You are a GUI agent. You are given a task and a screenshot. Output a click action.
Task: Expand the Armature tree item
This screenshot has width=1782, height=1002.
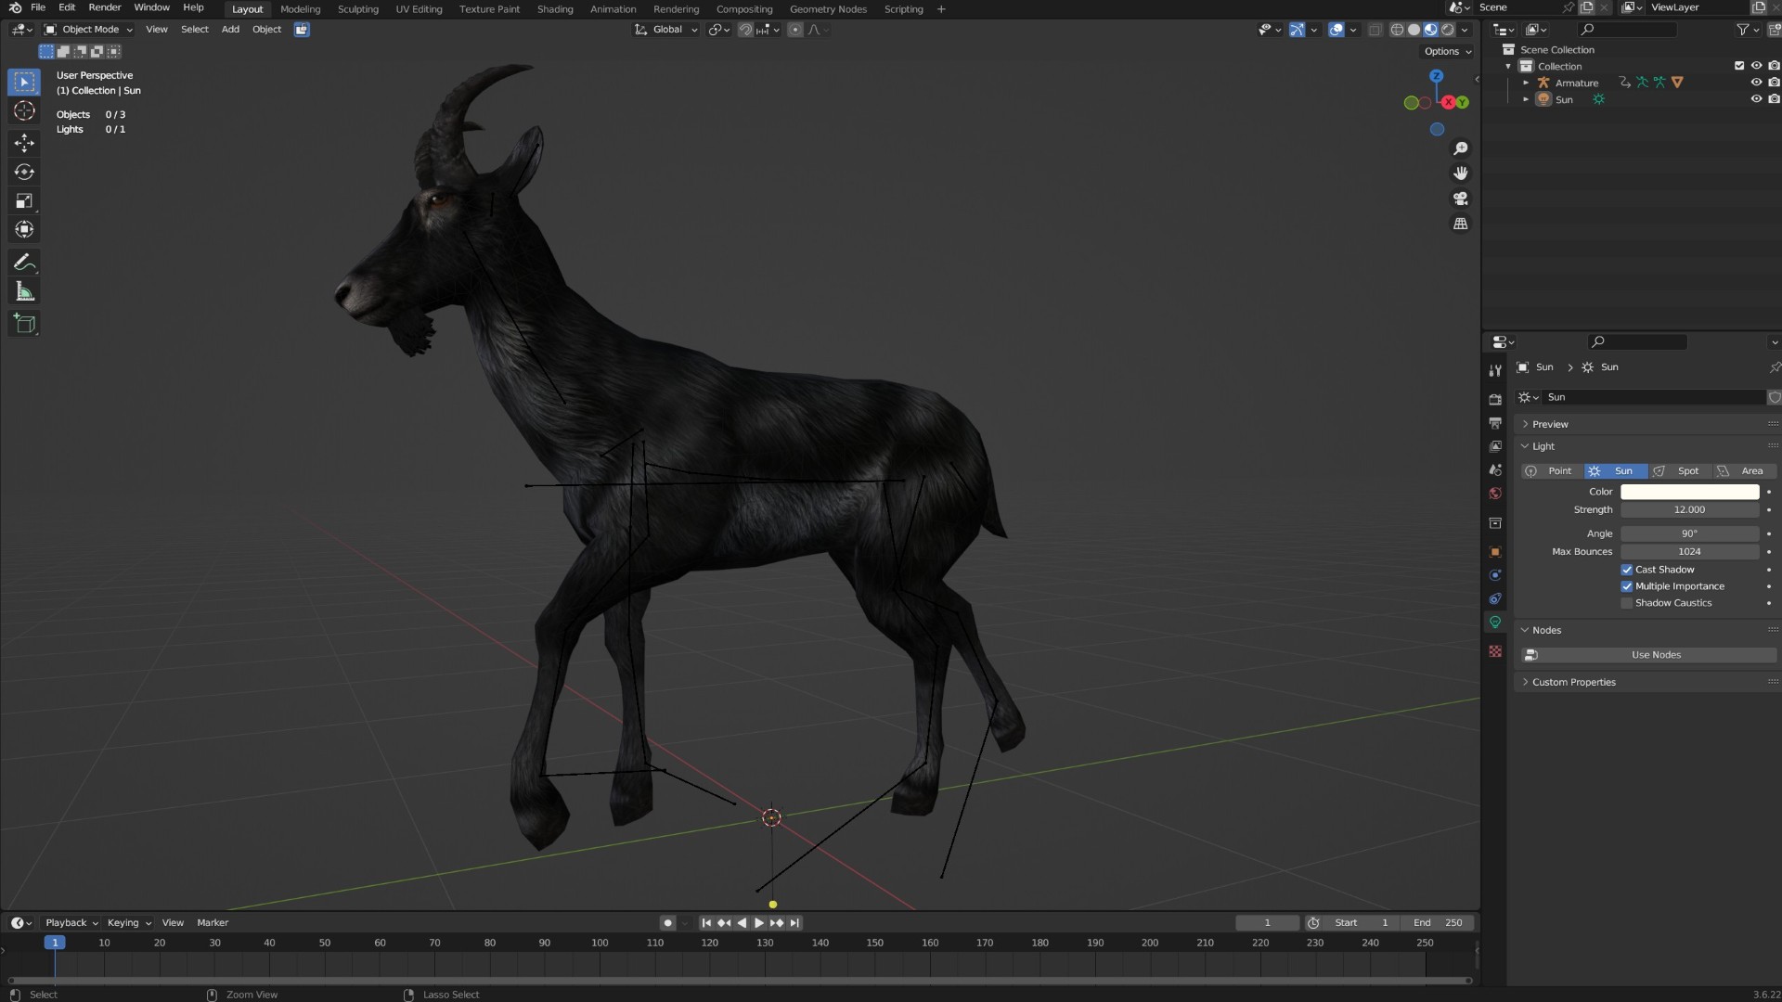tap(1526, 83)
